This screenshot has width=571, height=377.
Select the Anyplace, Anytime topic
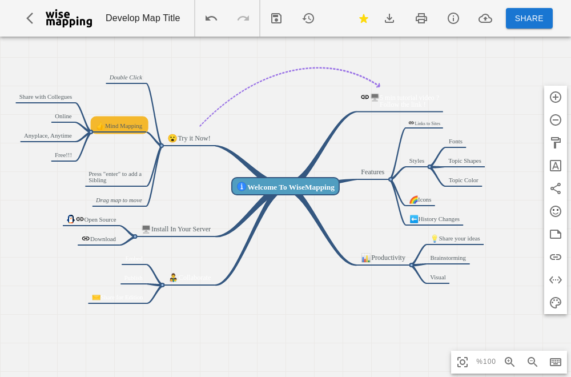(x=48, y=135)
